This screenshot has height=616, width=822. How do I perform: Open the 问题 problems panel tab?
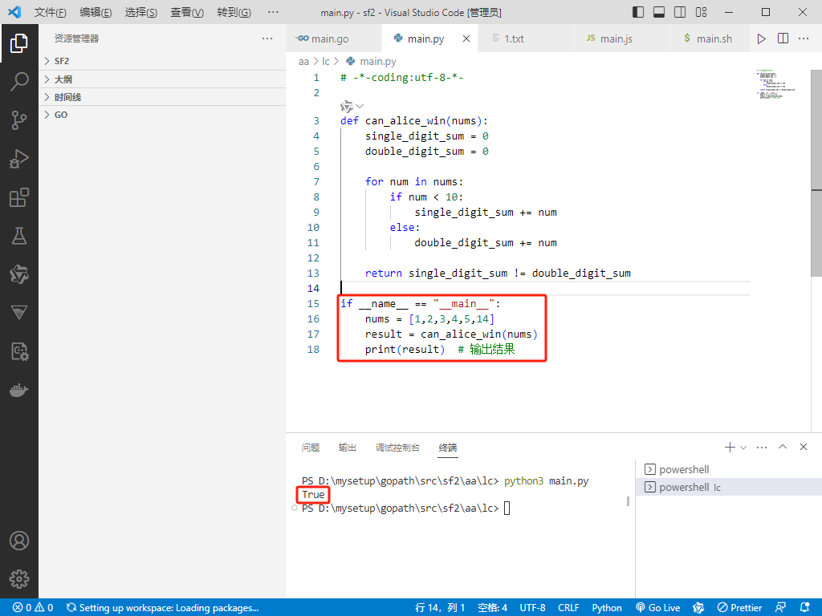(x=311, y=448)
